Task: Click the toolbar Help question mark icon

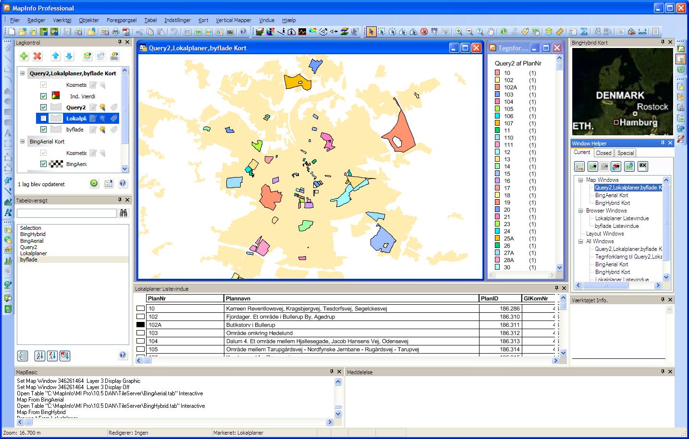Action: [x=243, y=32]
